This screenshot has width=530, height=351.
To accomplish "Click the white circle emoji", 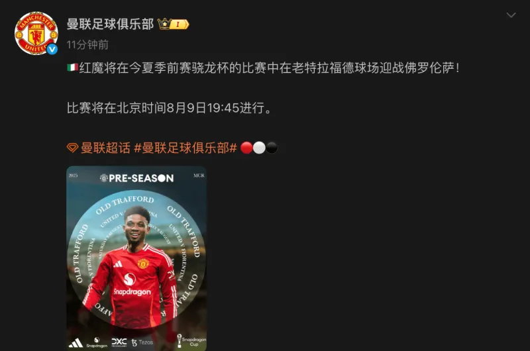I will click(x=259, y=148).
